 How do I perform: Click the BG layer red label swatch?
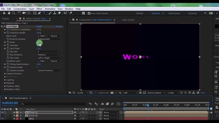(17, 119)
